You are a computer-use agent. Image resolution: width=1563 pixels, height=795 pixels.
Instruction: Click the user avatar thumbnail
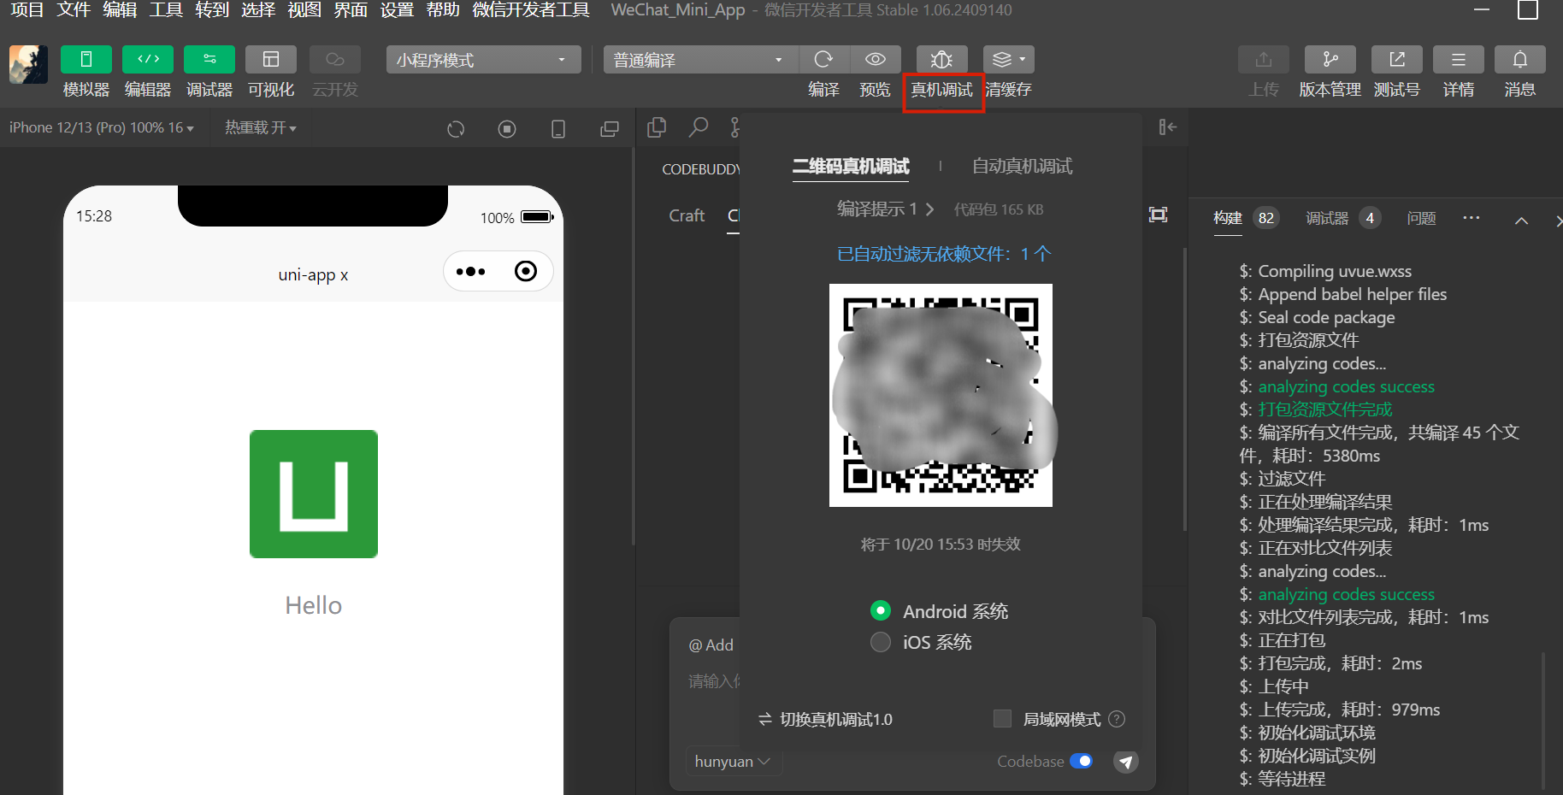pyautogui.click(x=28, y=64)
